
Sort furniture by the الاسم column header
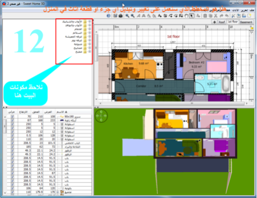(x=62, y=112)
